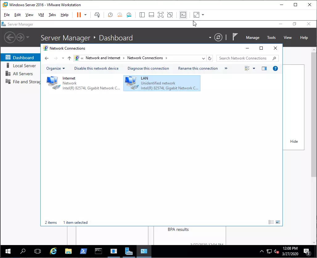The image size is (317, 258).
Task: Click Network and Internet breadcrumb
Action: (103, 58)
